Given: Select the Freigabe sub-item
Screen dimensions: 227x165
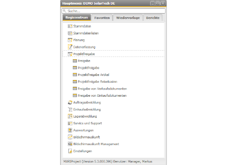Looking at the screenshot, I should point(84,61).
